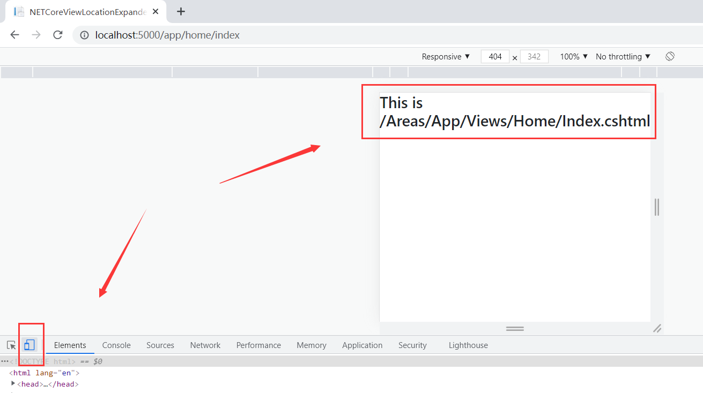Click the page heading text This is

pos(401,102)
